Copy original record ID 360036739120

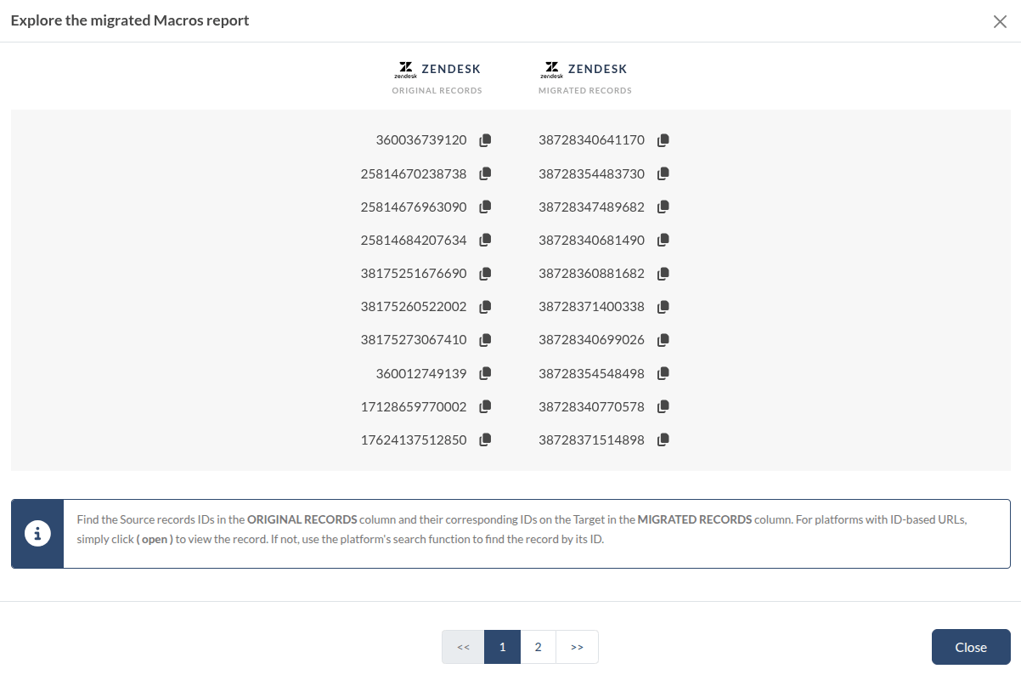pyautogui.click(x=485, y=140)
